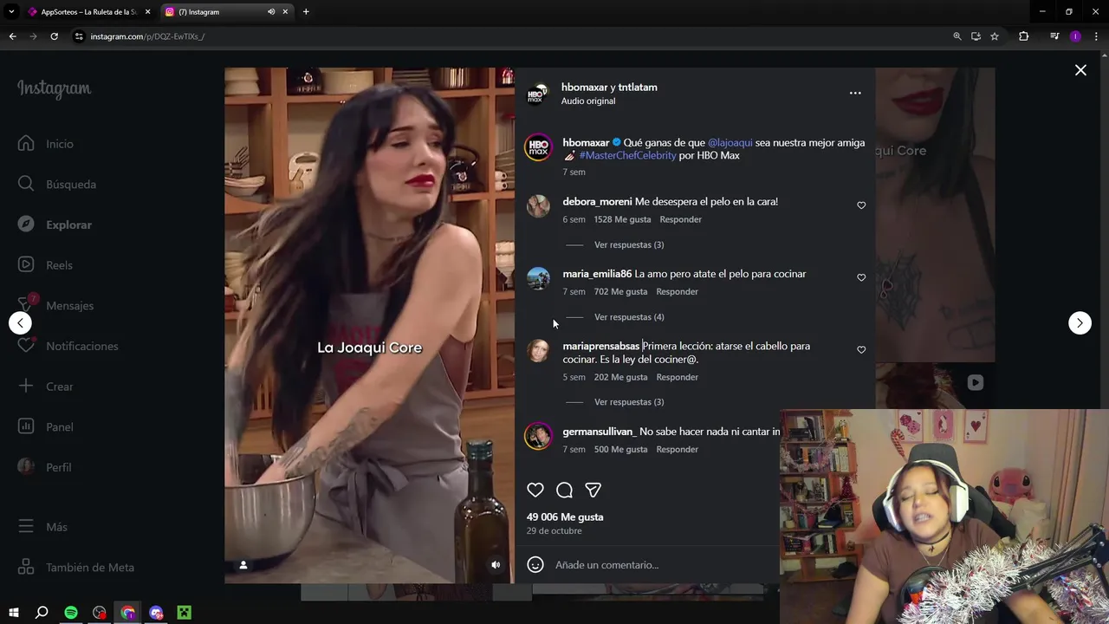The height and width of the screenshot is (624, 1109).
Task: Open Chrome from the taskbar
Action: click(x=128, y=613)
